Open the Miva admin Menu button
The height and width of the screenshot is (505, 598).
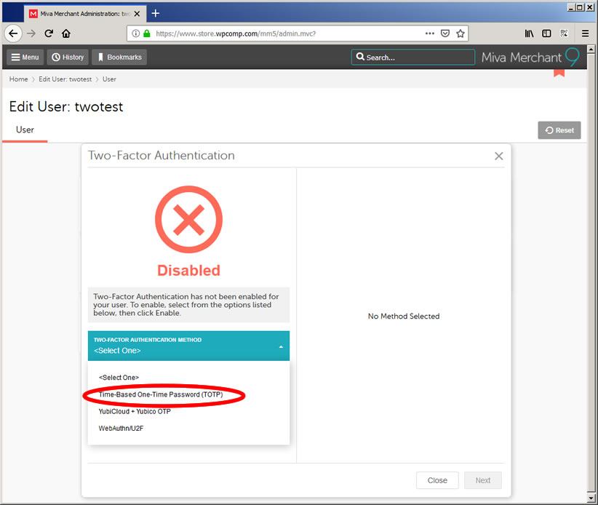point(25,57)
